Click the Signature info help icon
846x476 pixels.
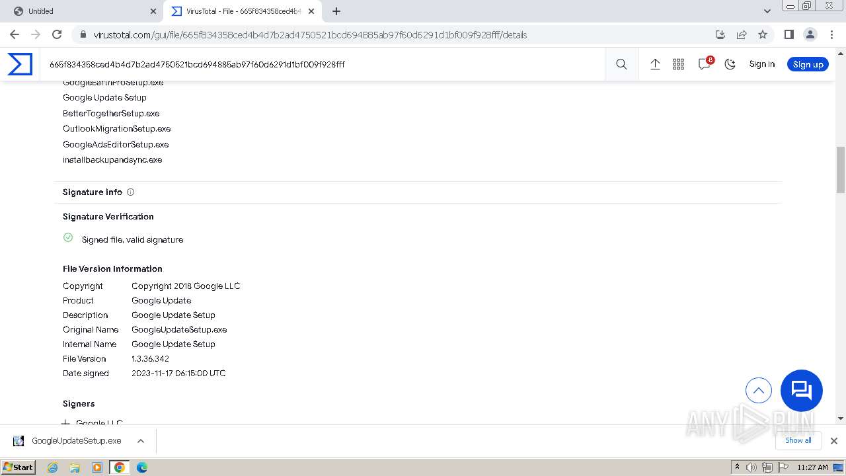click(130, 192)
